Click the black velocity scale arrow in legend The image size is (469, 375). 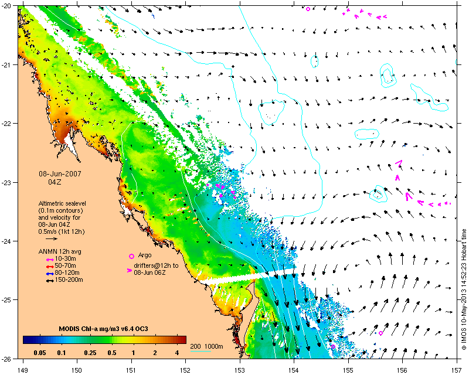(x=52, y=238)
